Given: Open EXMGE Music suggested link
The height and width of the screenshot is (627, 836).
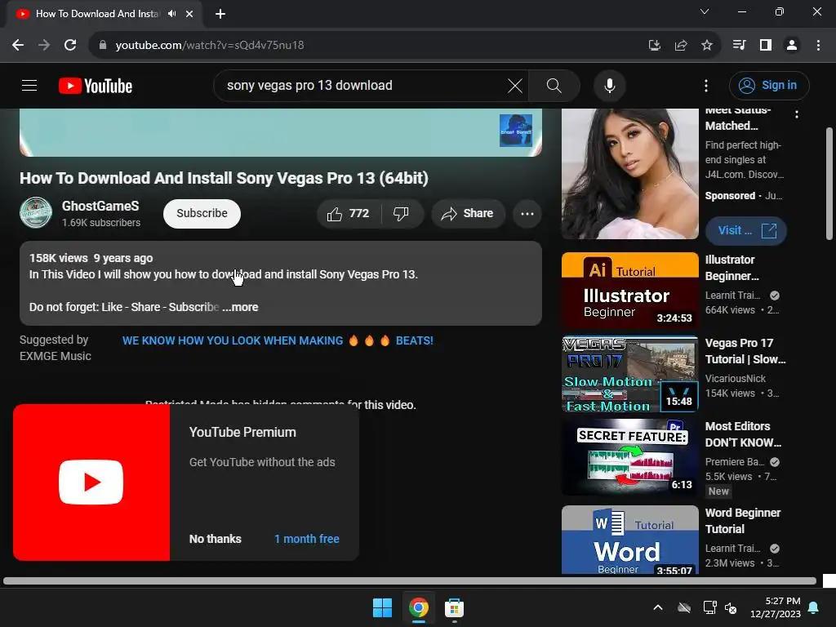Looking at the screenshot, I should [278, 340].
